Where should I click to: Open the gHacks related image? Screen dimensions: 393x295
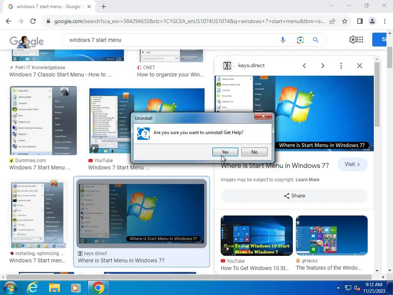(332, 235)
